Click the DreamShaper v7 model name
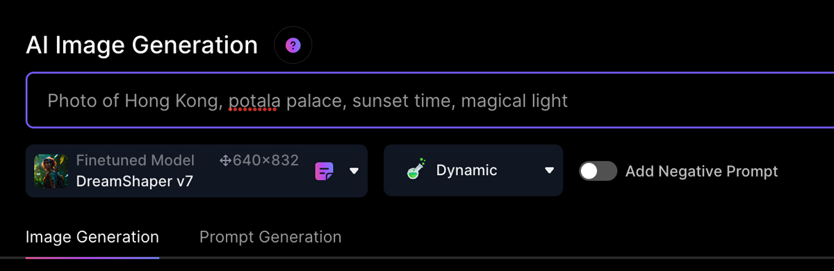This screenshot has height=271, width=834. [x=135, y=181]
